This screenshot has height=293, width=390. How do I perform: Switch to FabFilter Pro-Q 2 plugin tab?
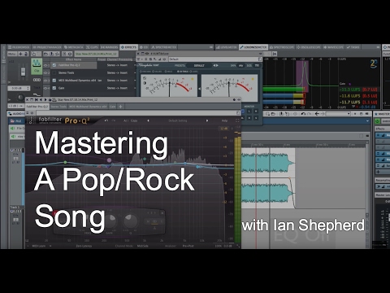coord(37,107)
